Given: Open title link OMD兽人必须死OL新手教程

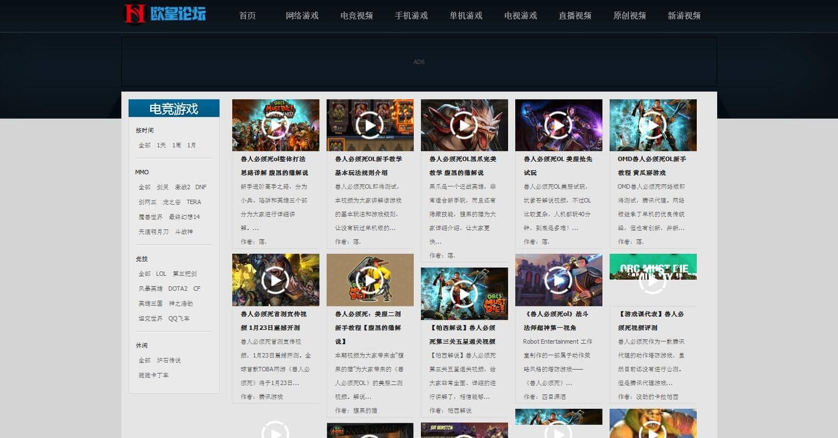Looking at the screenshot, I should 652,165.
